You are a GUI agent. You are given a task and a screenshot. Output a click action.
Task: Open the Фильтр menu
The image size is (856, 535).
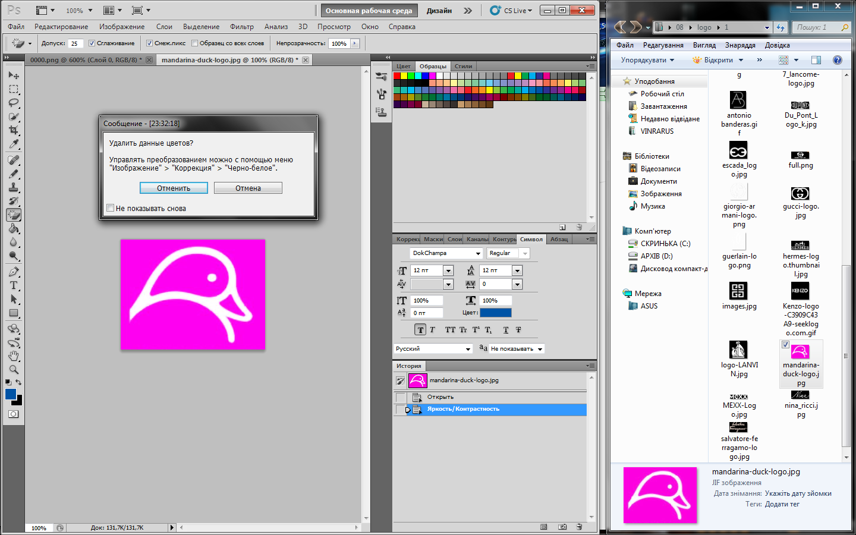click(x=242, y=27)
